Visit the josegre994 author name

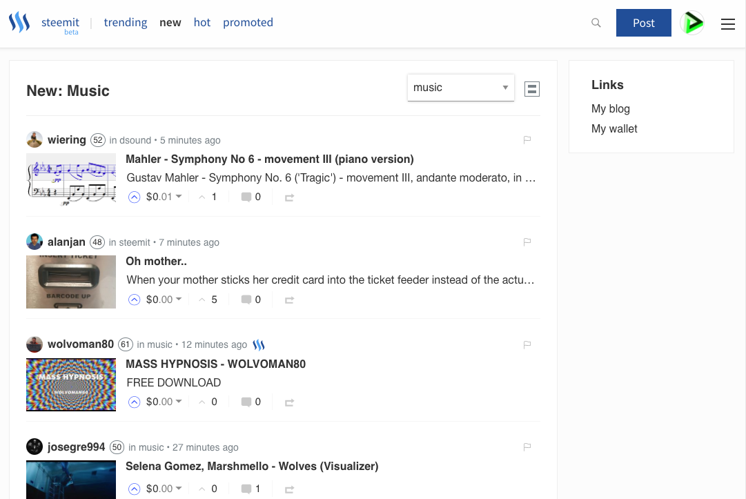76,447
